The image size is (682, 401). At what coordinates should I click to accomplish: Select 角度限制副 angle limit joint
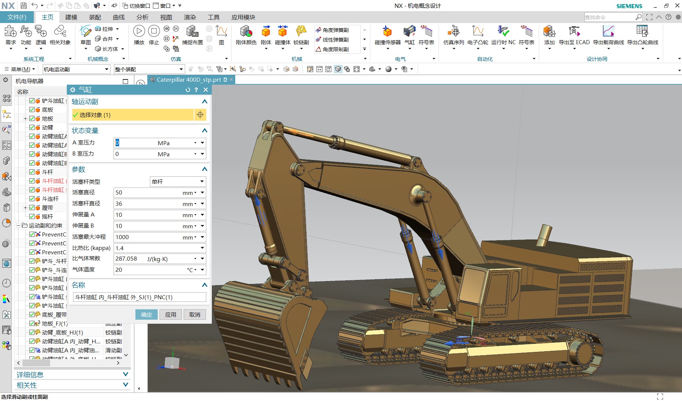[332, 49]
